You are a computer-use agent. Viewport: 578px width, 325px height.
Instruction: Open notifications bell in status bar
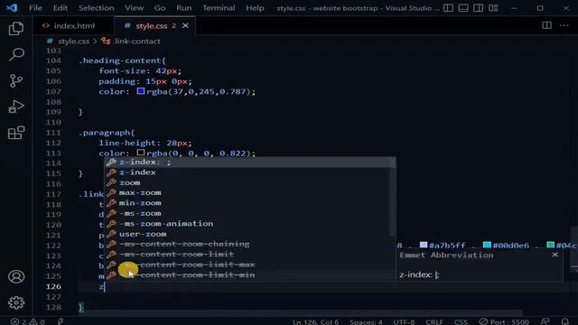[x=564, y=321]
